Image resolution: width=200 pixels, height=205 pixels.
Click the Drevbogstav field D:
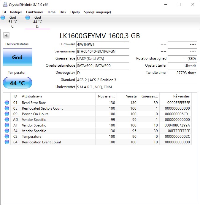pyautogui.click(x=103, y=73)
